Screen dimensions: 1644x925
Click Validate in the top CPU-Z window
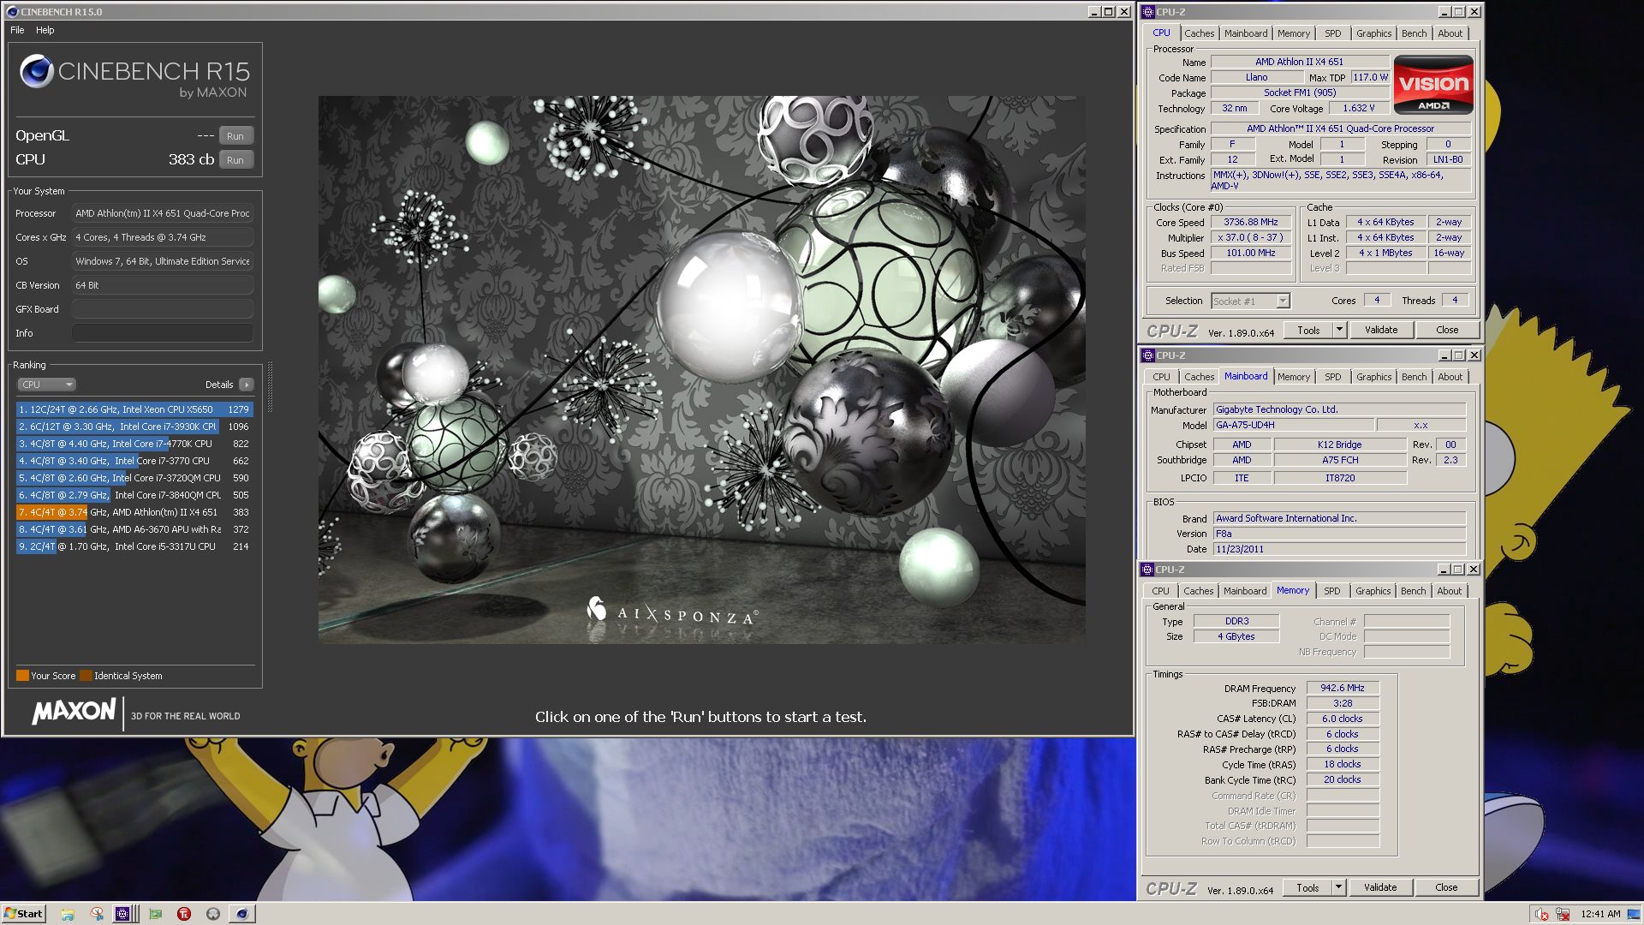click(x=1380, y=330)
